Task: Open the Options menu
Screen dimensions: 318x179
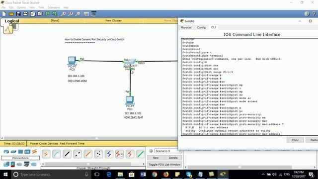Action: [x=21, y=7]
